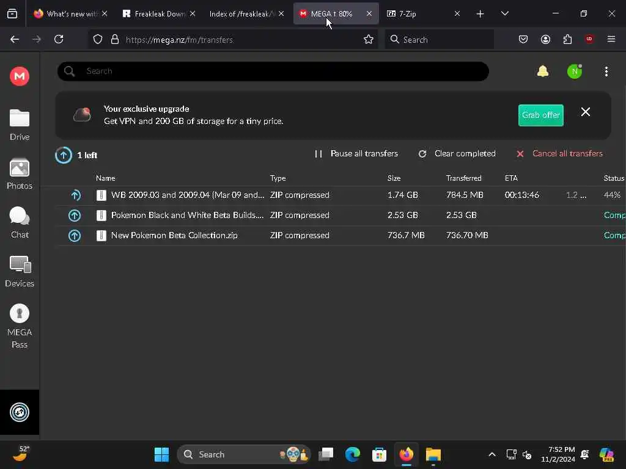Go back to the previous page

coord(15,40)
